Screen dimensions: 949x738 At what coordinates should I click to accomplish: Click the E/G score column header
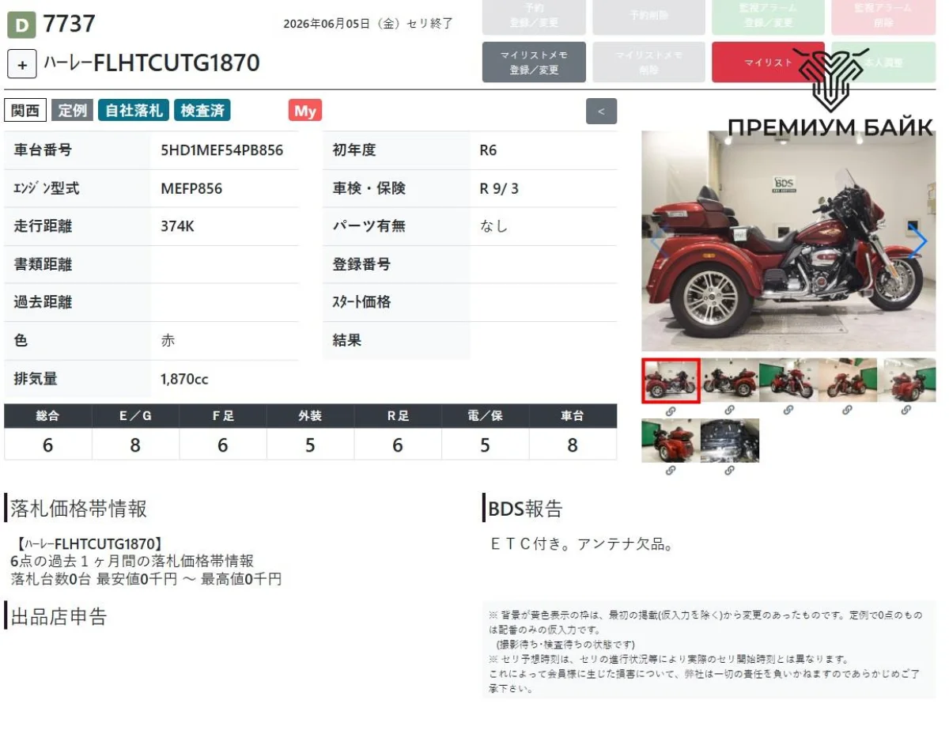(135, 416)
